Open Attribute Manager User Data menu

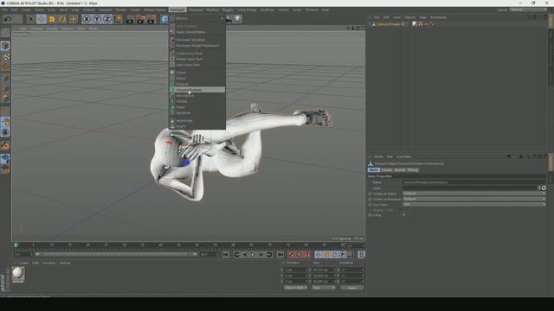[x=404, y=156]
